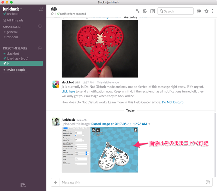This screenshot has width=217, height=191.
Task: Click the DIRECT MESSAGES section header
Action: click(x=15, y=48)
